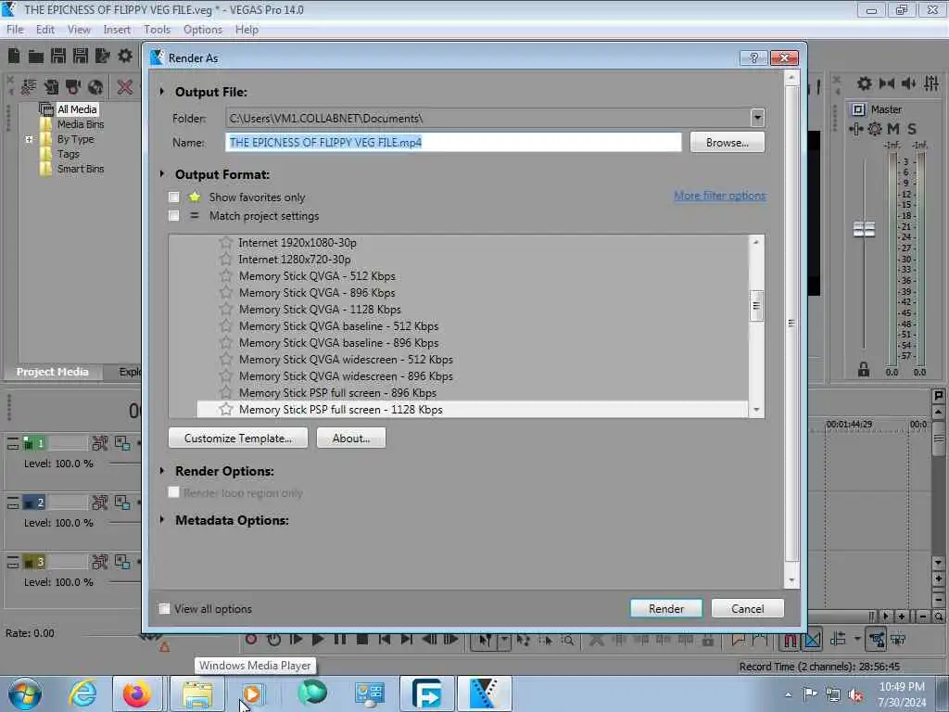Click master bus automation settings icon
The width and height of the screenshot is (949, 712).
pos(875,129)
